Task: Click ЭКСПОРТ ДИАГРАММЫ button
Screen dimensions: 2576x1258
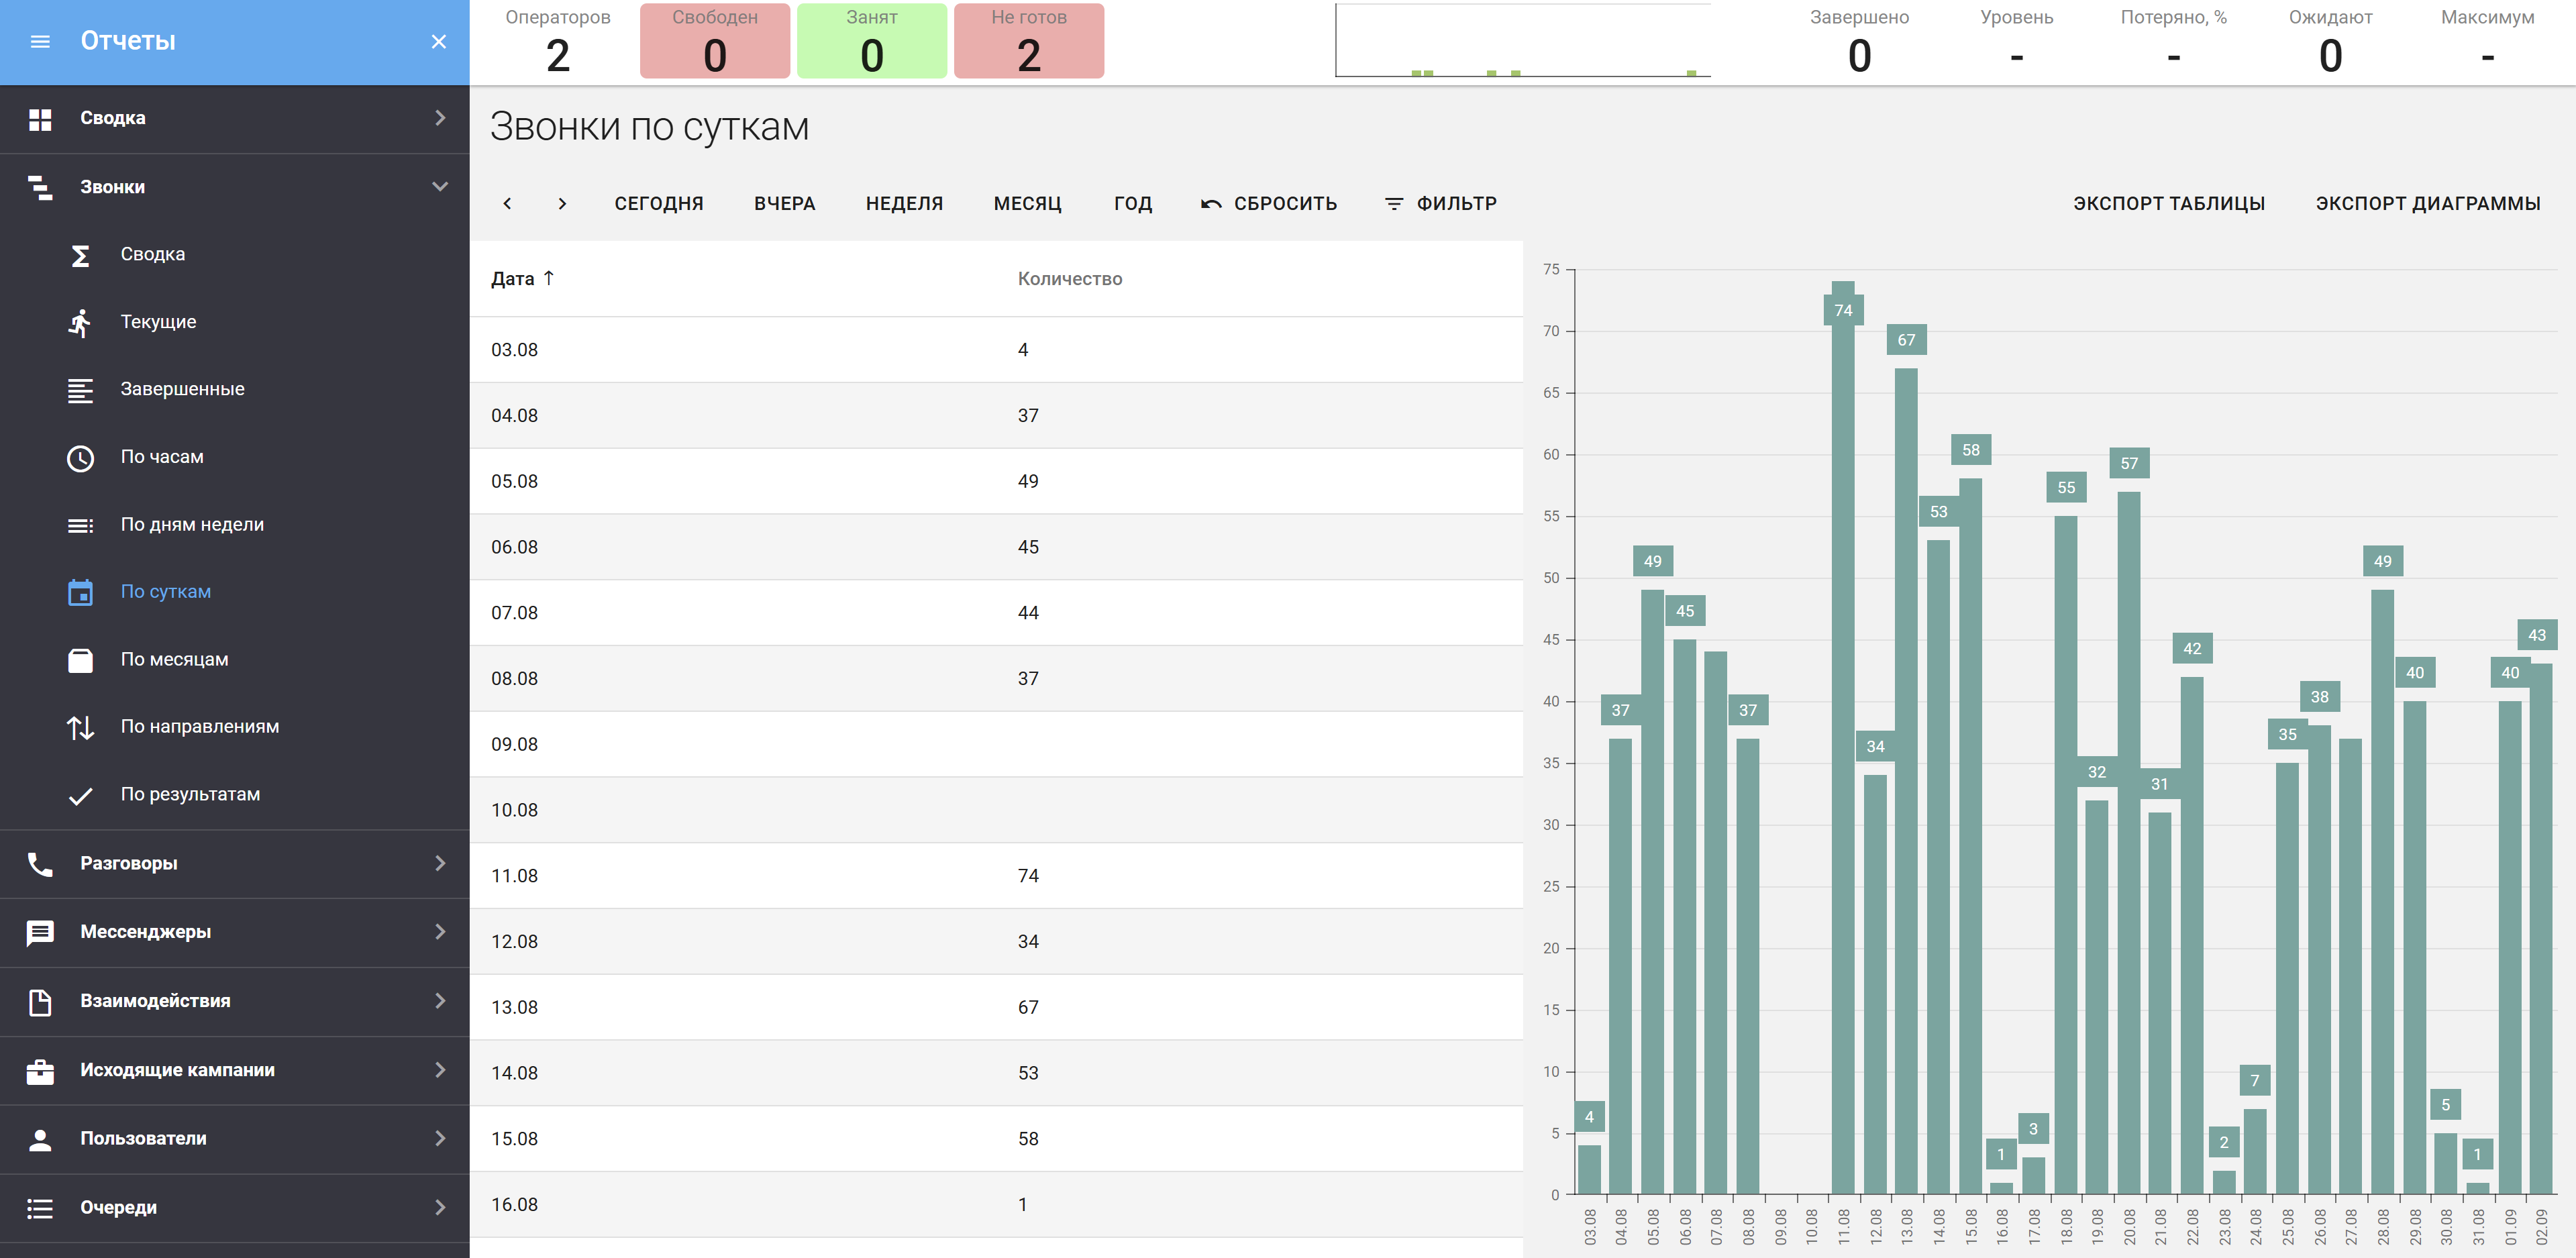Action: pos(2427,203)
